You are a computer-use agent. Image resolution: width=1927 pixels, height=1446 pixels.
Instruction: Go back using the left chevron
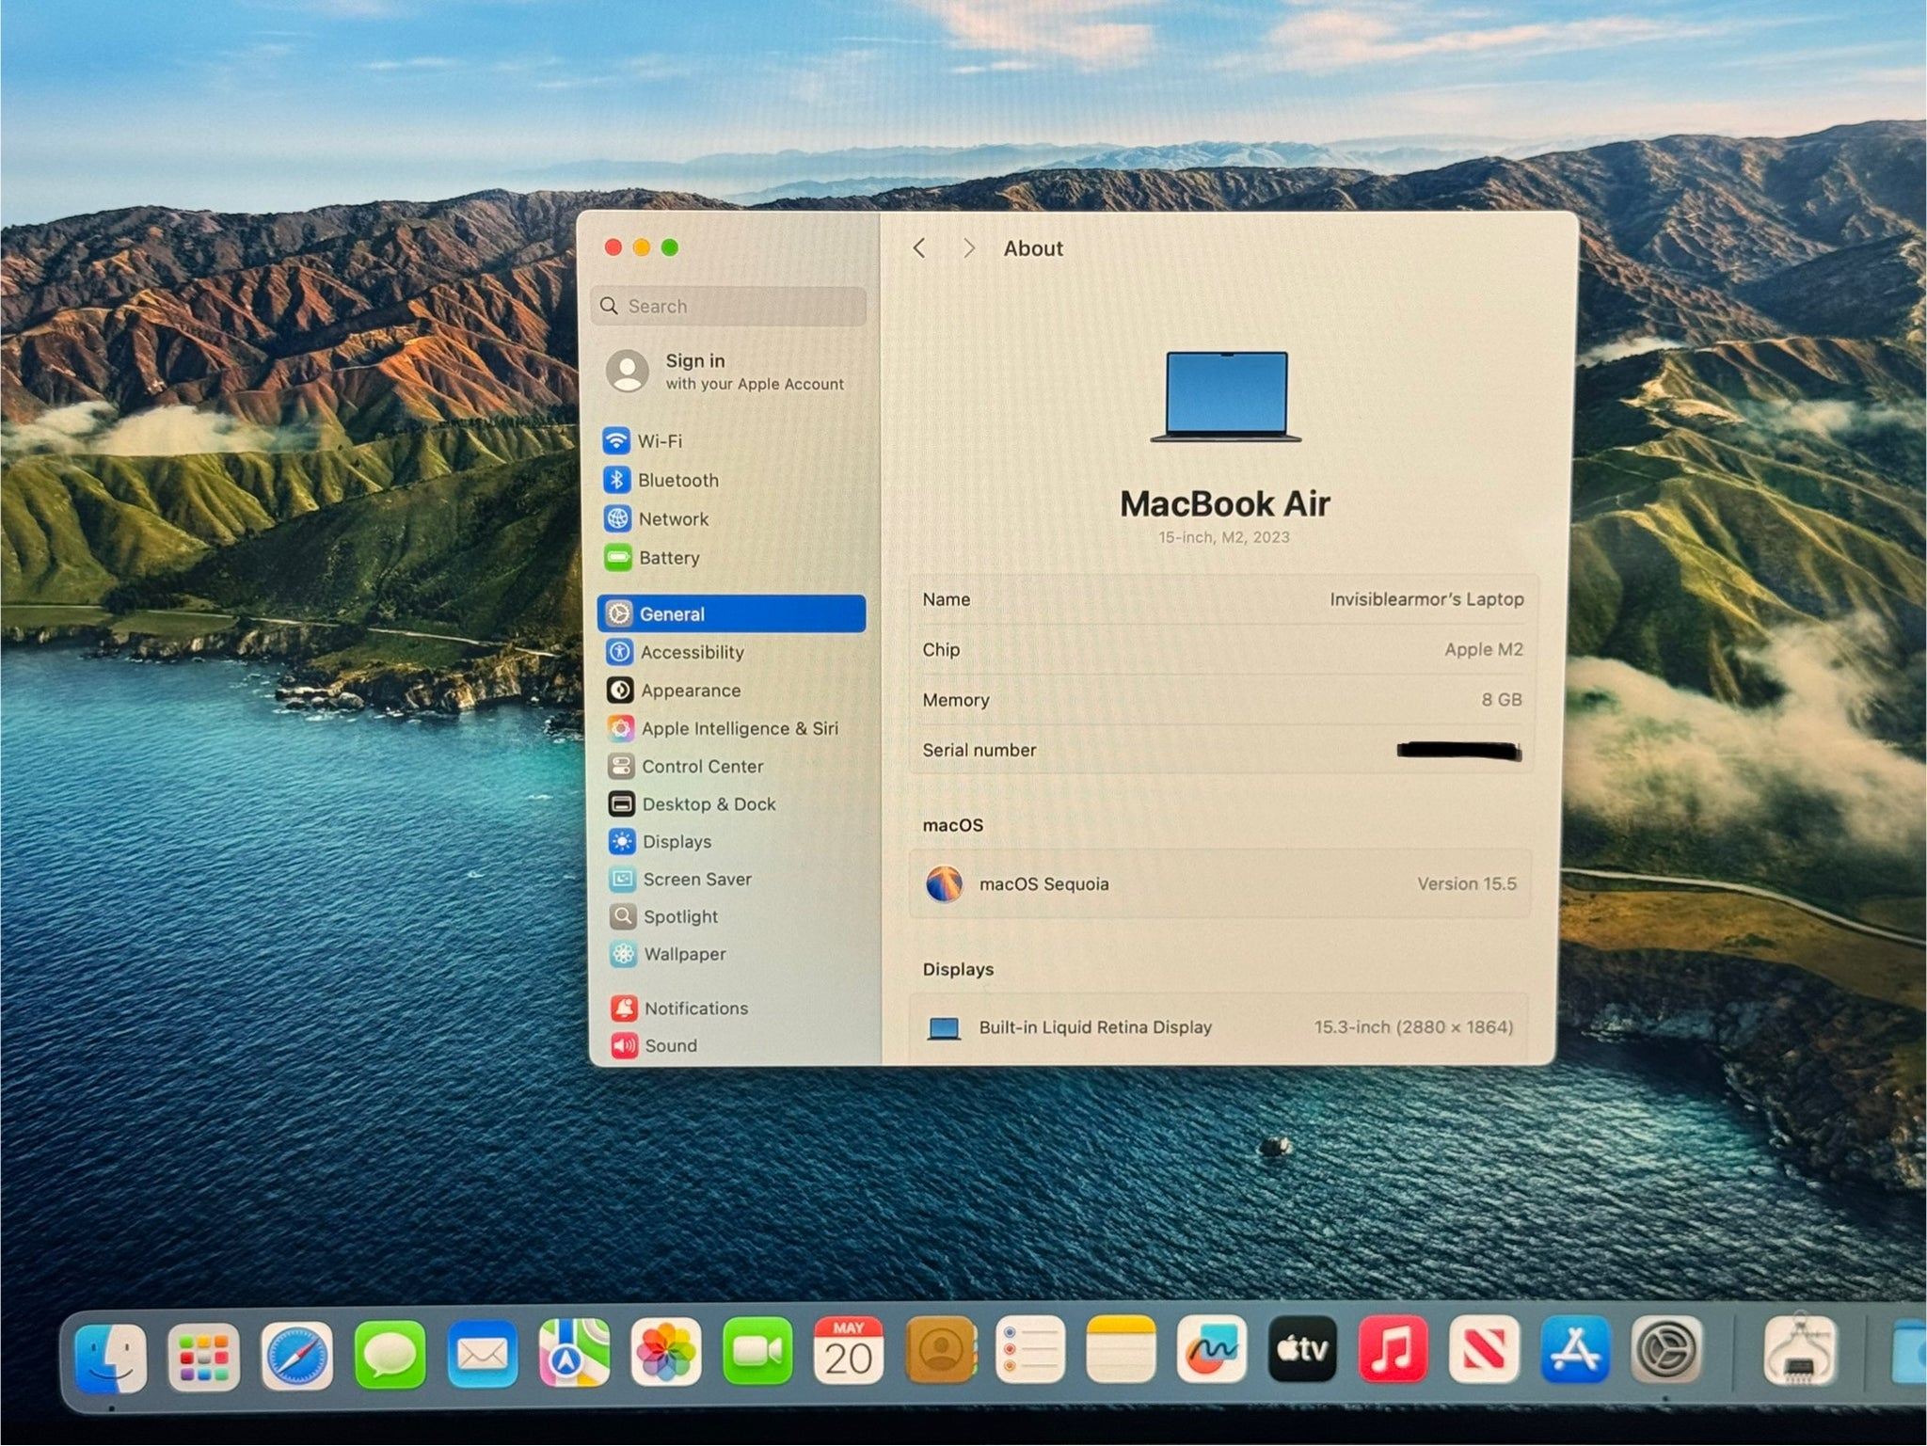919,248
